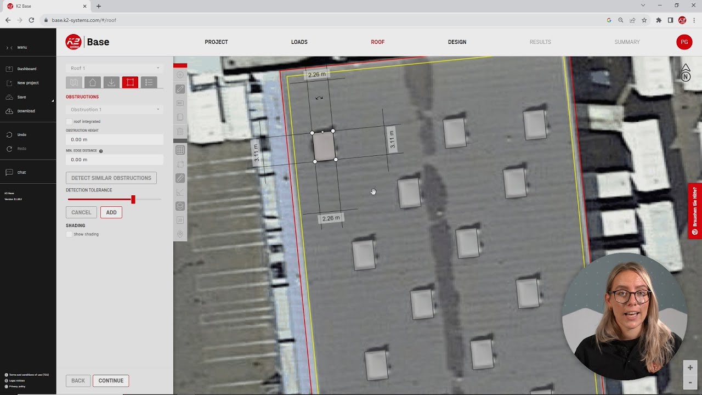
Task: Zoom out on the map with minus button
Action: point(690,382)
